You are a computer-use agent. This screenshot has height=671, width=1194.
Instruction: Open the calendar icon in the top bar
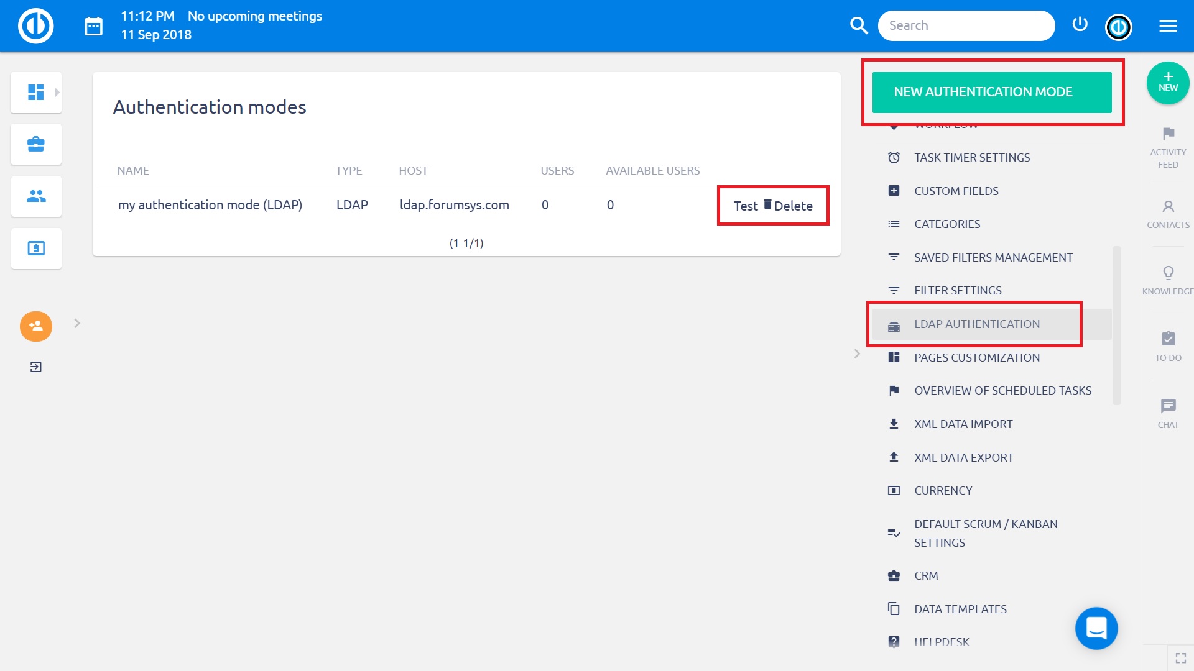coord(93,25)
